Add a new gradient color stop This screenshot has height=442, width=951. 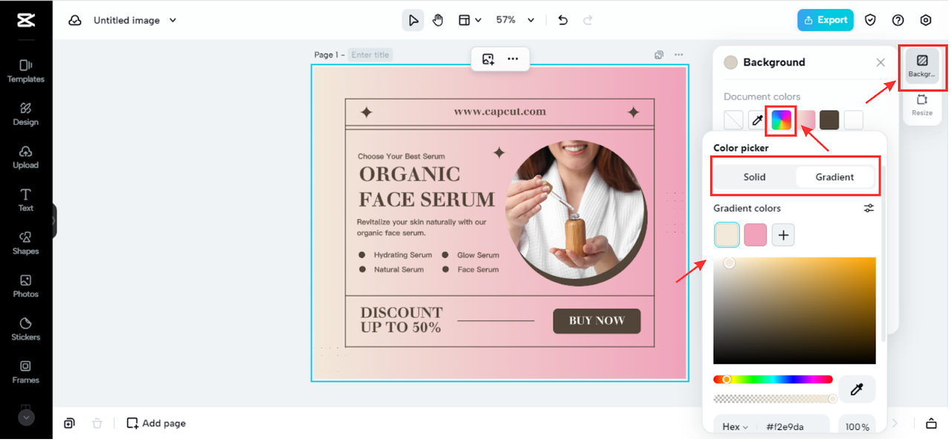click(783, 235)
